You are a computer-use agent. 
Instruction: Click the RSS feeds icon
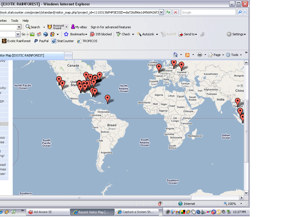[187, 55]
